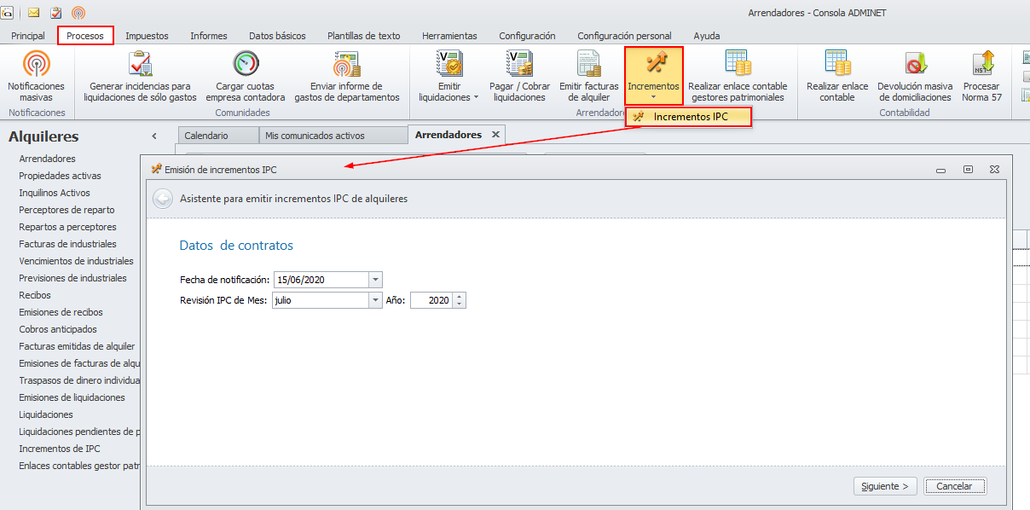Open Facturas emitidas de alquiler

tap(78, 346)
